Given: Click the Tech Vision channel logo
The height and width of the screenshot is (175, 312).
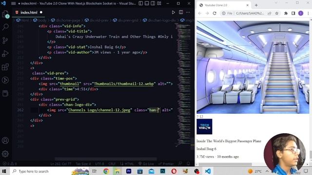Looking at the screenshot, I should pyautogui.click(x=204, y=126).
